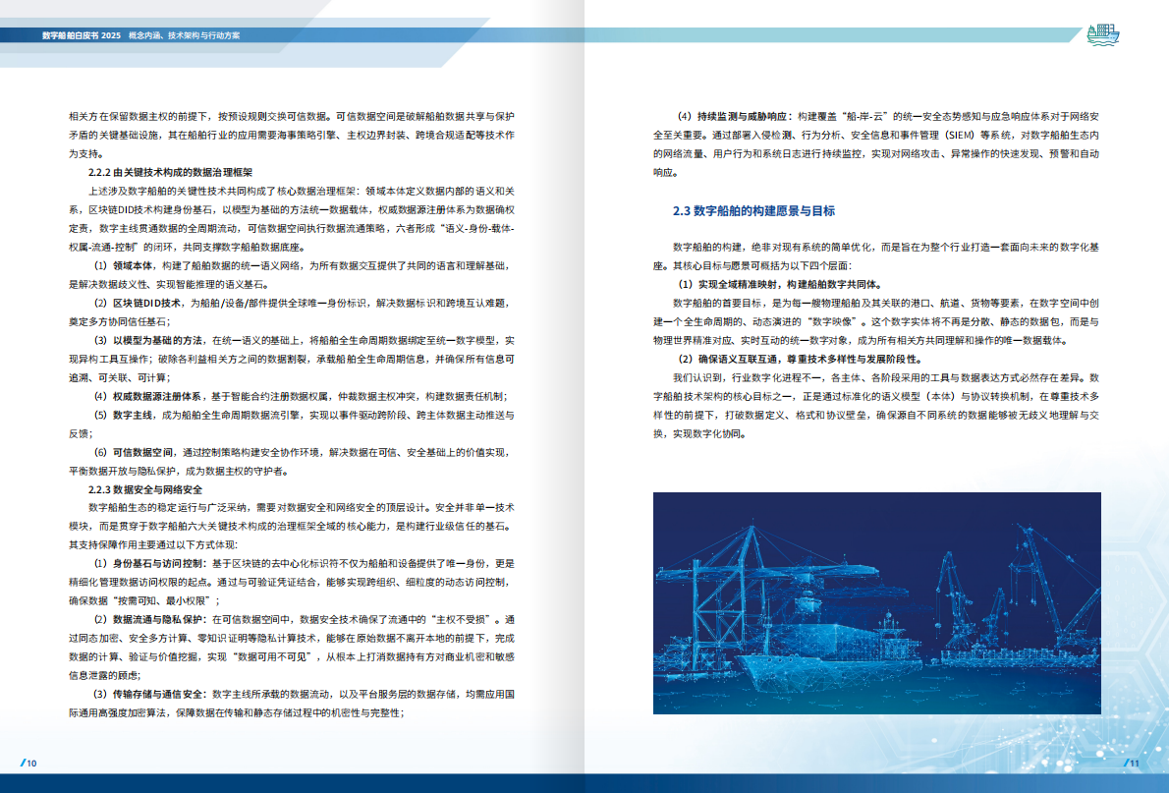Click the bold term 可信数据空间
The width and height of the screenshot is (1169, 793).
[x=144, y=453]
